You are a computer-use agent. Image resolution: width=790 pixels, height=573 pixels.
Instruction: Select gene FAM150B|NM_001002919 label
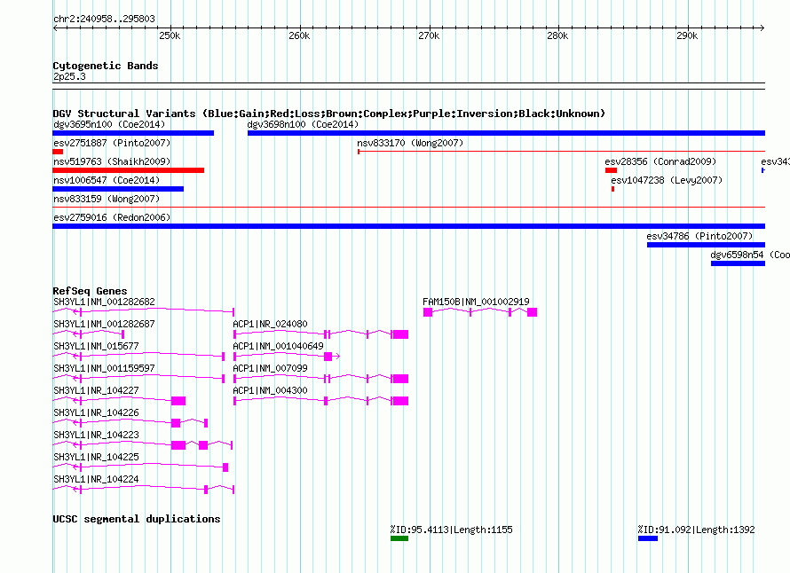pos(476,302)
